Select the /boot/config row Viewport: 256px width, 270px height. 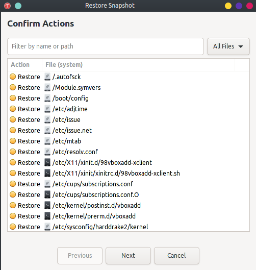click(x=129, y=98)
